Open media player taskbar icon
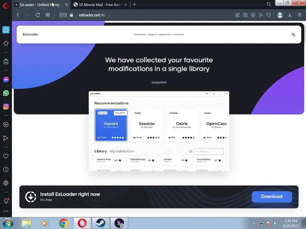Image resolution: width=306 pixels, height=229 pixels. tap(45, 223)
